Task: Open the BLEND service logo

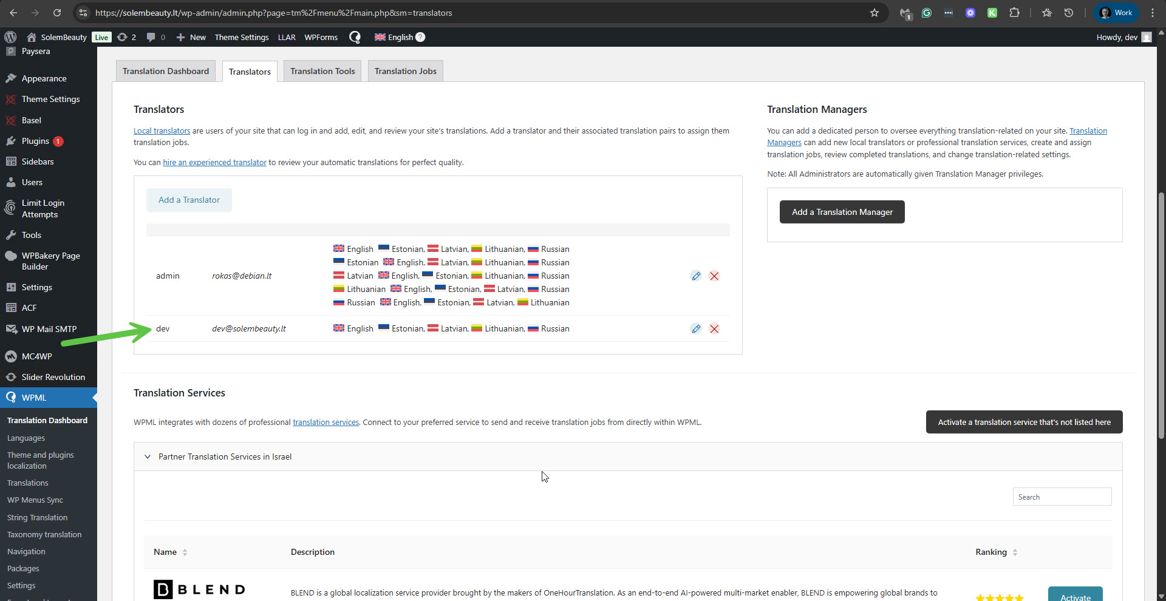Action: tap(199, 589)
